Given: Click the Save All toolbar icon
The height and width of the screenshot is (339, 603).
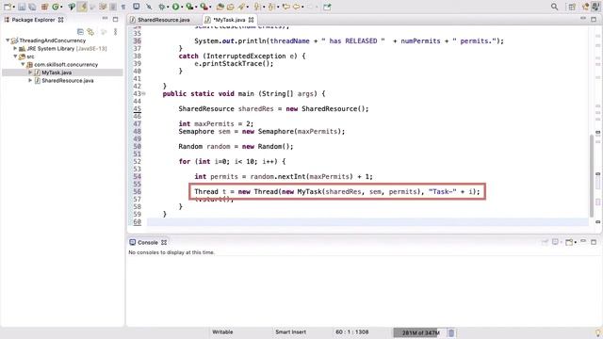Looking at the screenshot, I should click(32, 7).
